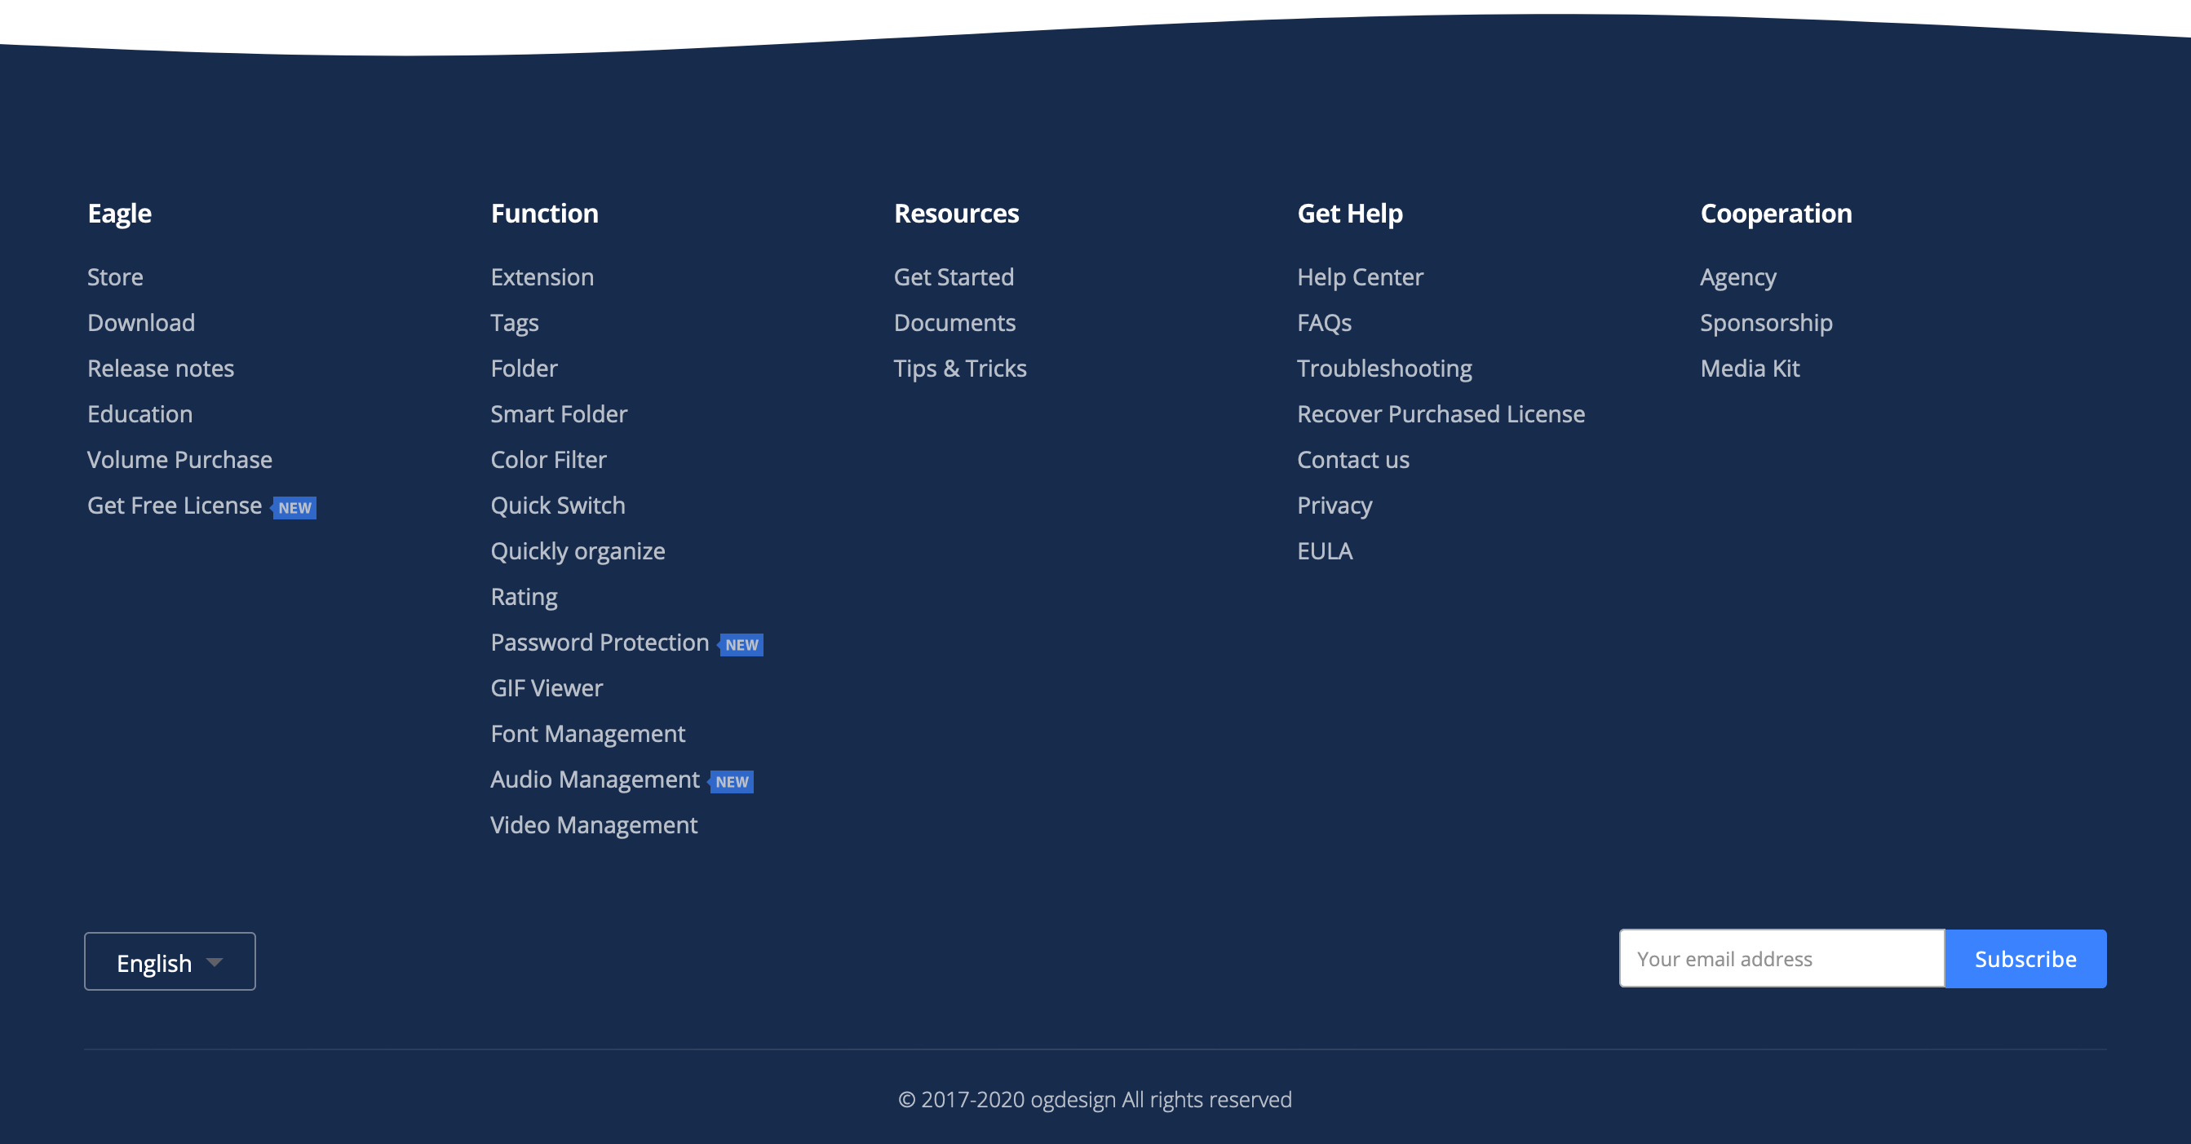Open the English language dropdown
Screen dimensions: 2191x1144
click(x=170, y=961)
